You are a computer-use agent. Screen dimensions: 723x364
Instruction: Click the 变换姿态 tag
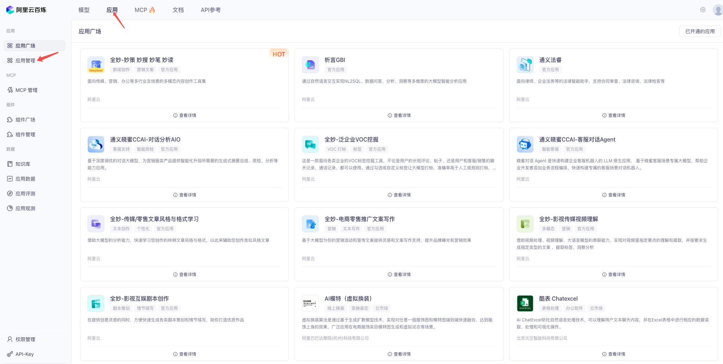point(360,308)
